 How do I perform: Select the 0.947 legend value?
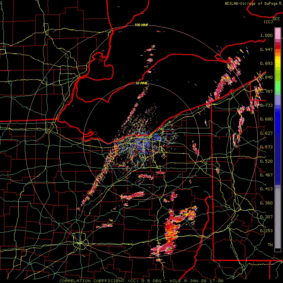(x=266, y=49)
